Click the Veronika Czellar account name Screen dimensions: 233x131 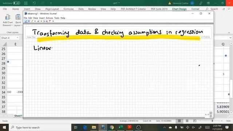tap(181, 3)
